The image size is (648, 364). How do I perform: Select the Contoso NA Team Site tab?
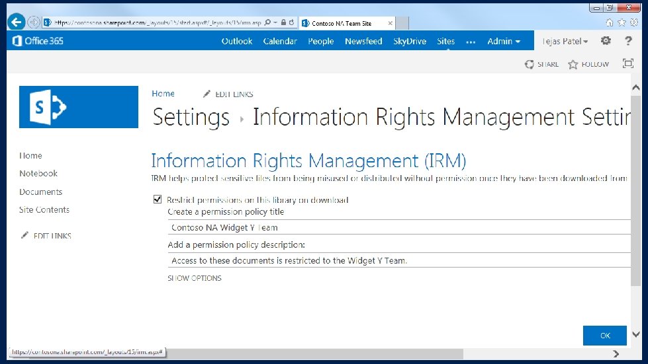click(x=347, y=24)
